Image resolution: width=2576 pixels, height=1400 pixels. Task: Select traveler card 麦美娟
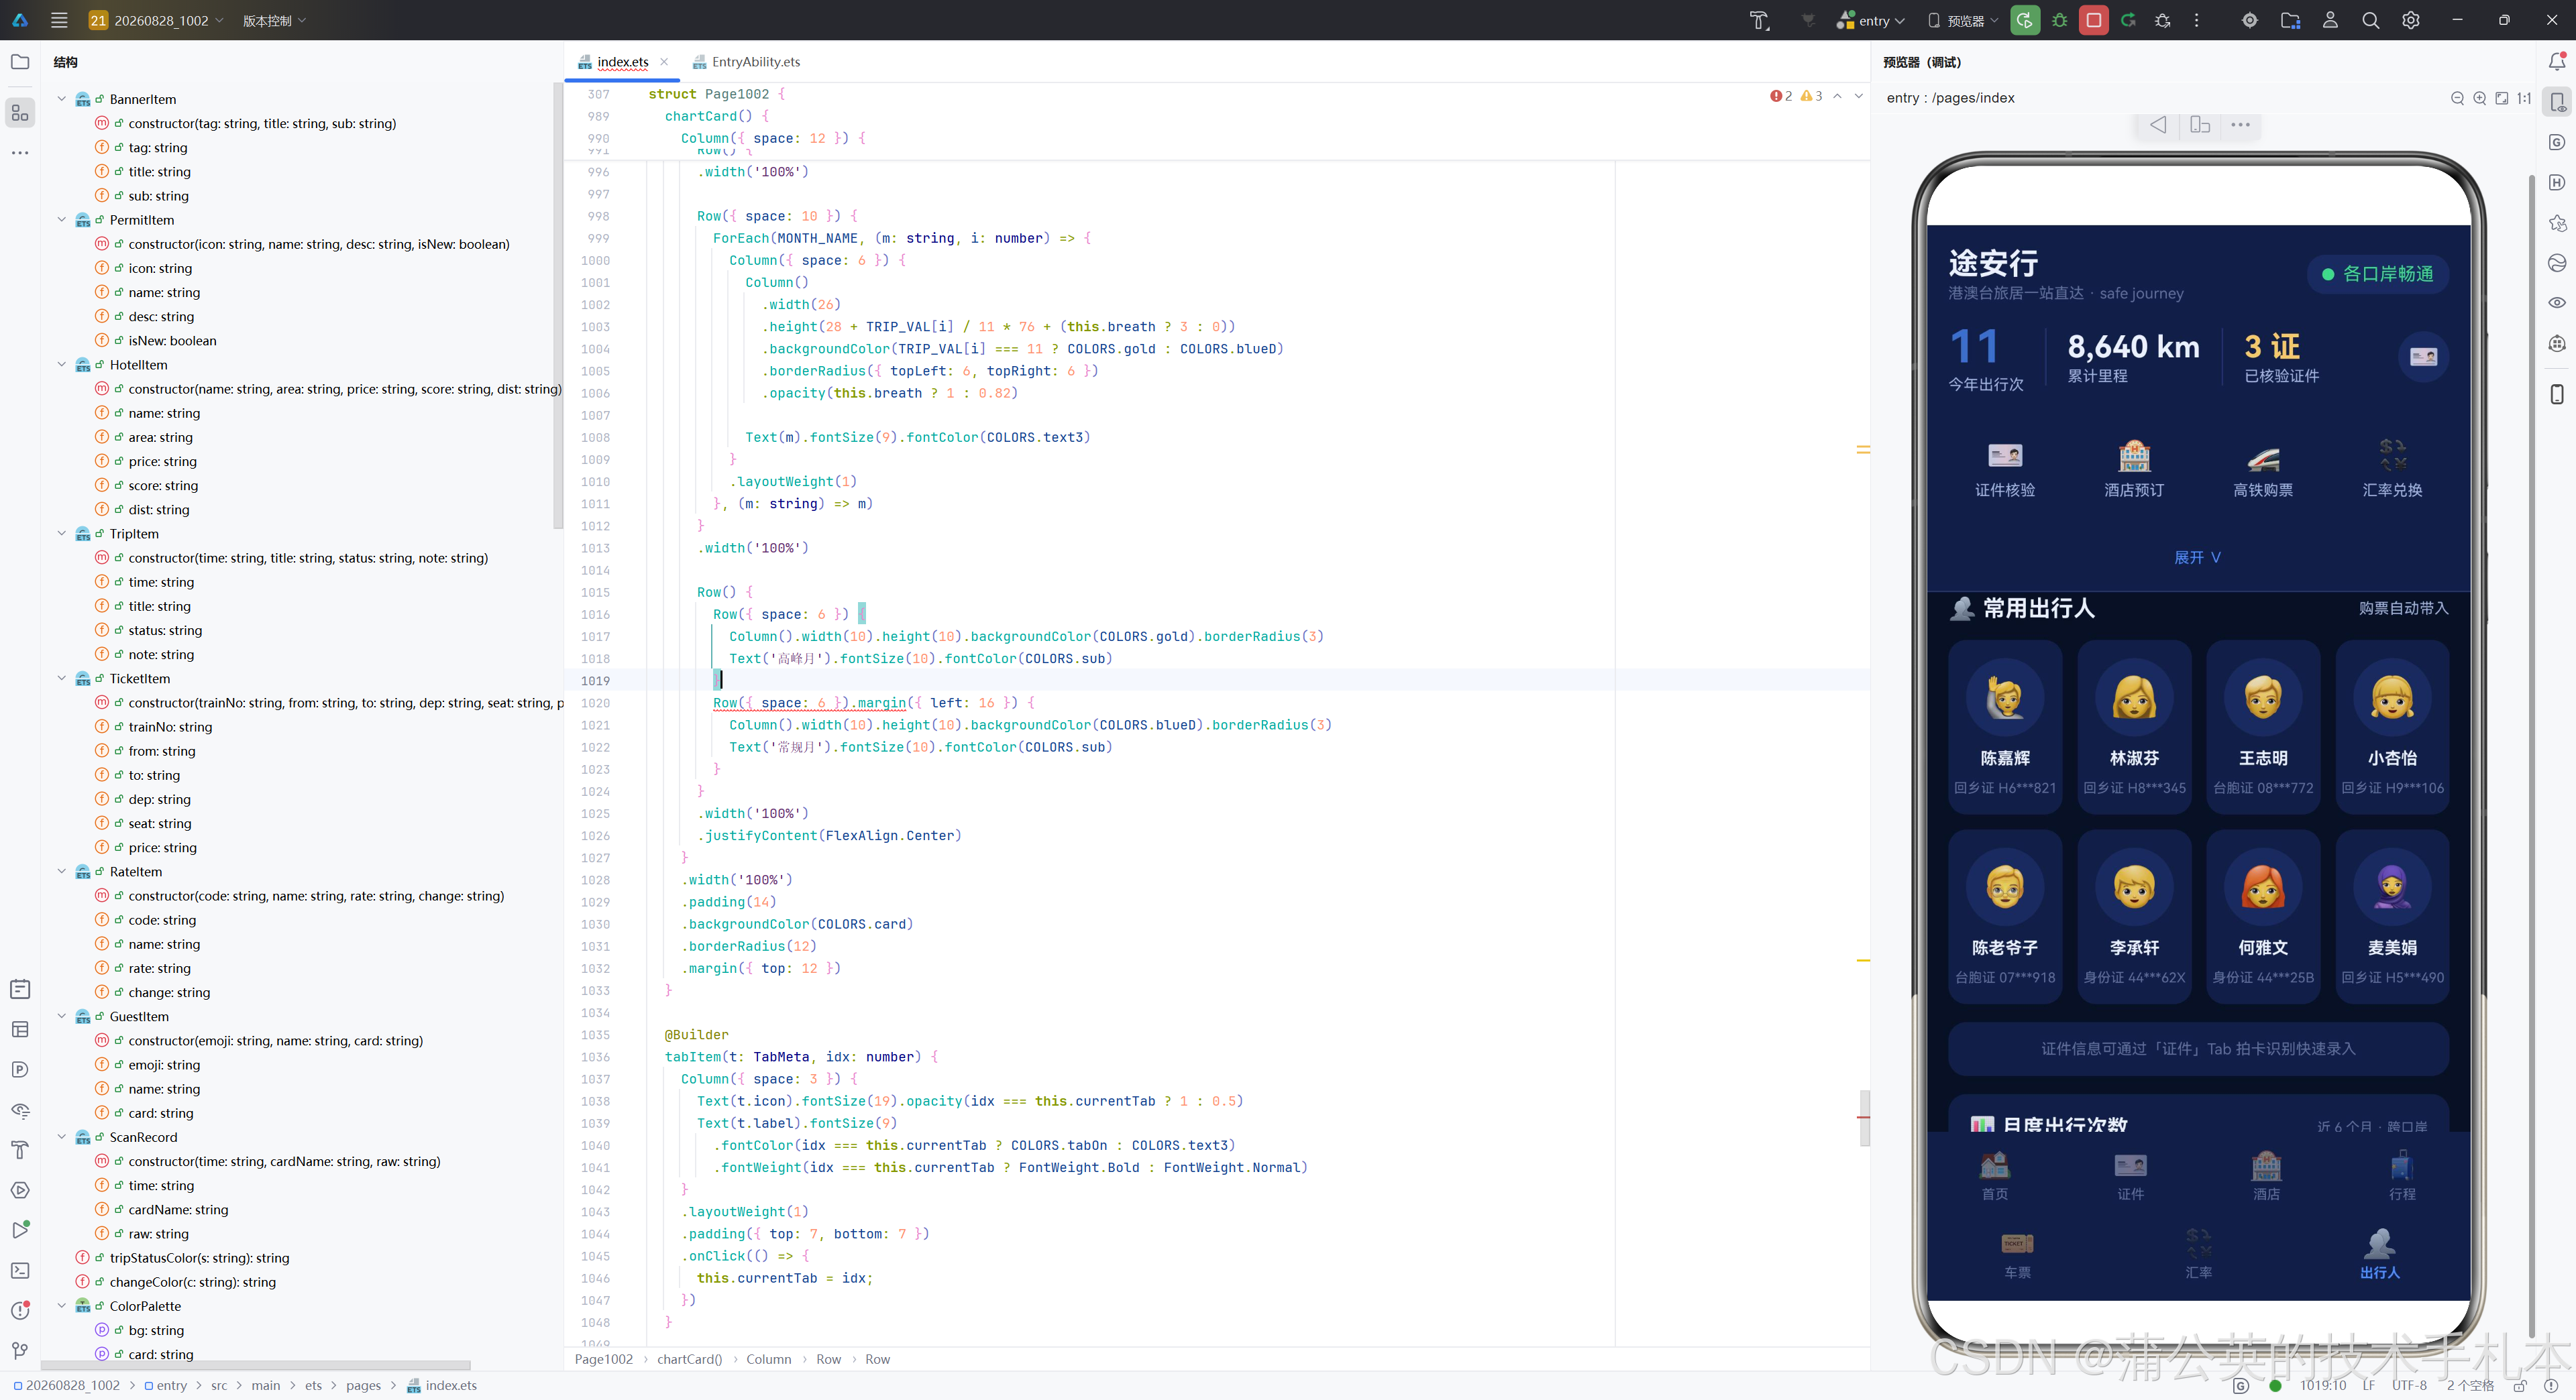(x=2392, y=917)
